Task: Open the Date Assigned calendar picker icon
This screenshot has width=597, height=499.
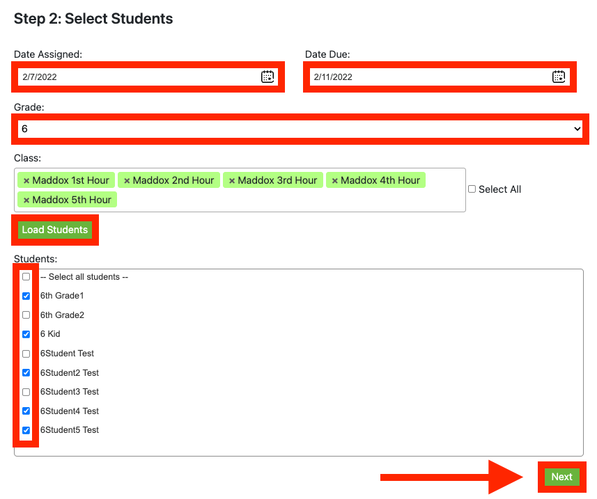Action: coord(268,77)
